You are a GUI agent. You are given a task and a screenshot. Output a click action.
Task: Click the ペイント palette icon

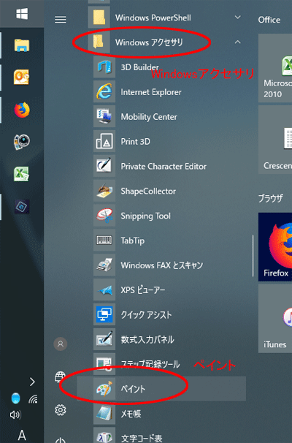[x=104, y=389]
